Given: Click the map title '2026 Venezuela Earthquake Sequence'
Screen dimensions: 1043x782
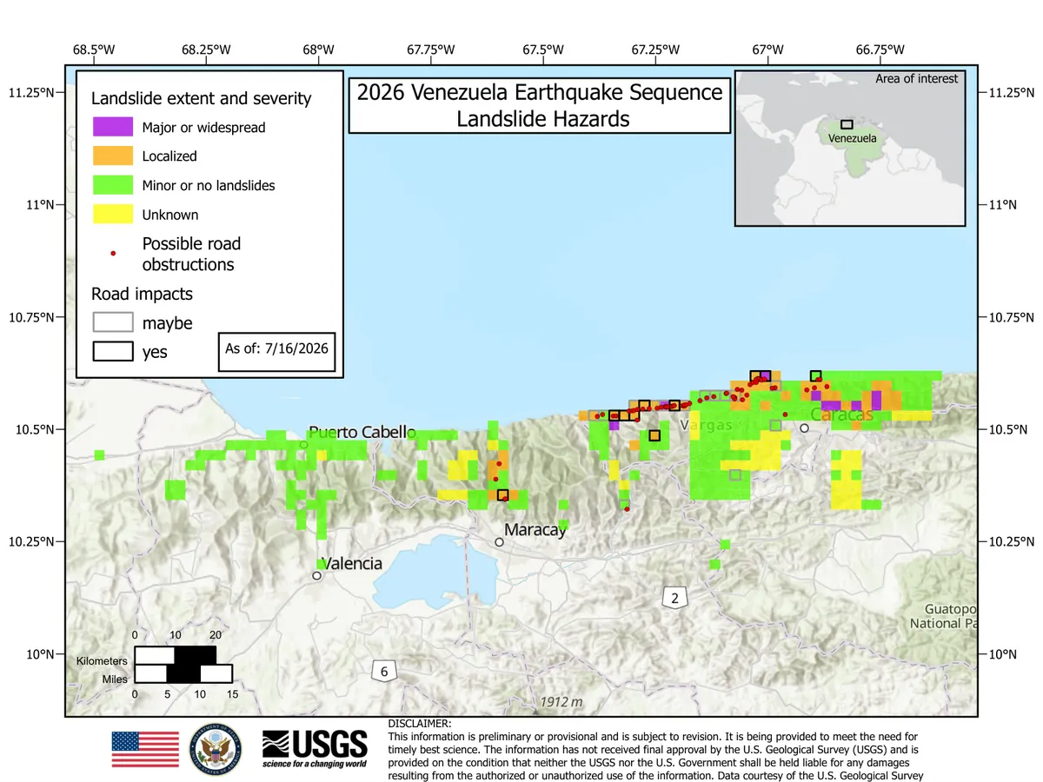Looking at the screenshot, I should tap(540, 92).
